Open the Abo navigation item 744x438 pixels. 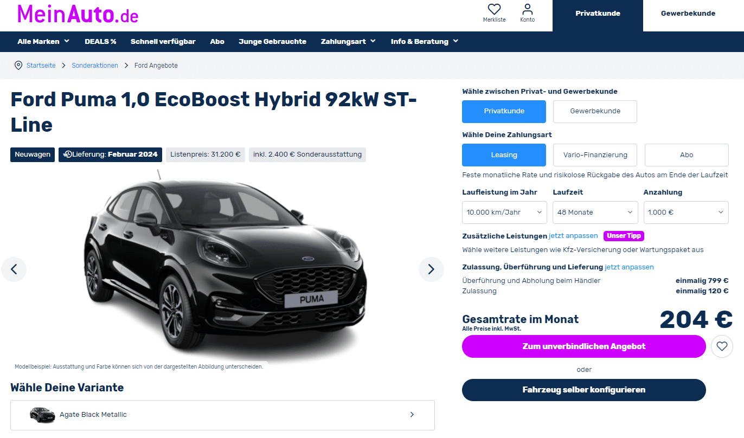click(217, 42)
